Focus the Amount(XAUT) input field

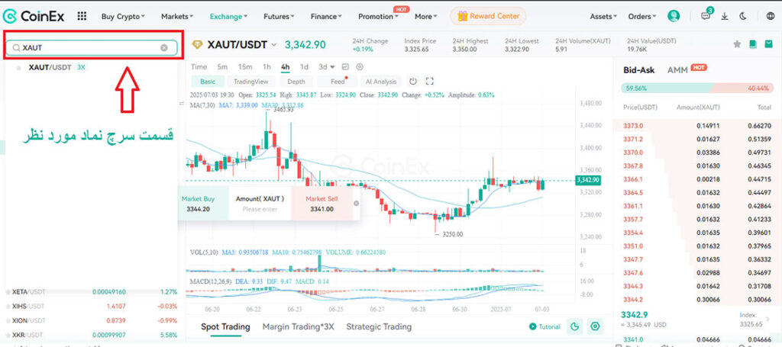[x=260, y=204]
